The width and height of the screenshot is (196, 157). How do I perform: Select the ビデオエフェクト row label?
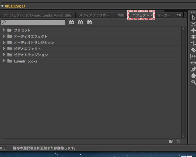[28, 49]
